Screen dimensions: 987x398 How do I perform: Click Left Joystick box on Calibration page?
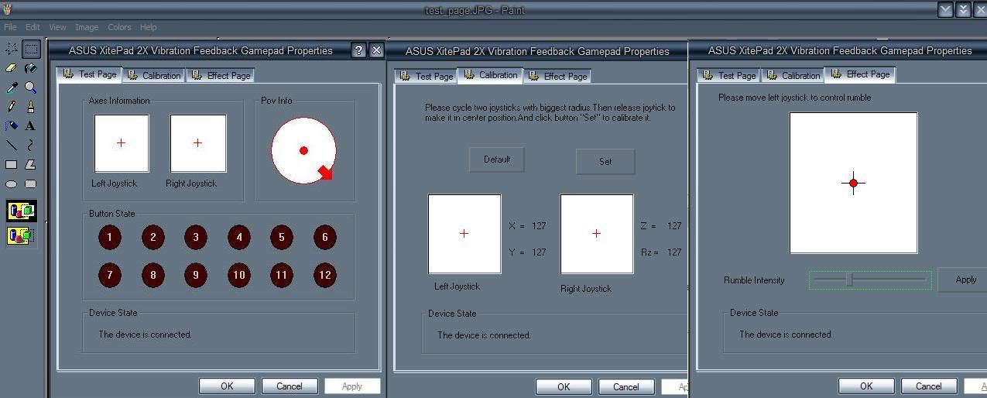[x=464, y=234]
